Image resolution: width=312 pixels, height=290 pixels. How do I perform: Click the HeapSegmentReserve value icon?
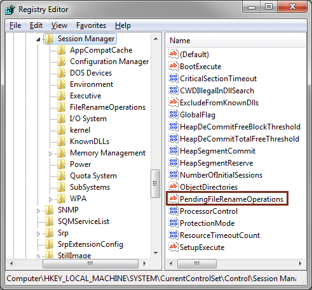click(x=173, y=162)
